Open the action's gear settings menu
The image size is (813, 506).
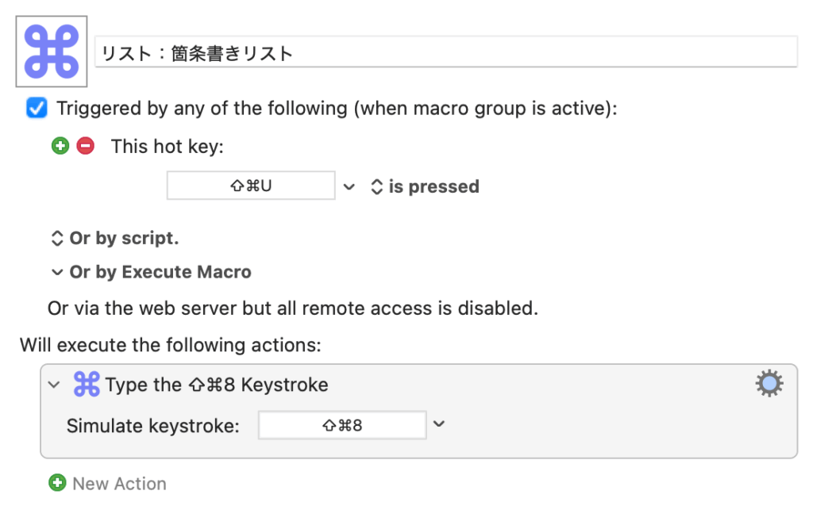coord(769,384)
